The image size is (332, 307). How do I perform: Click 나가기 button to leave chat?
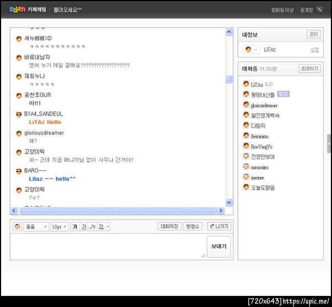219,226
